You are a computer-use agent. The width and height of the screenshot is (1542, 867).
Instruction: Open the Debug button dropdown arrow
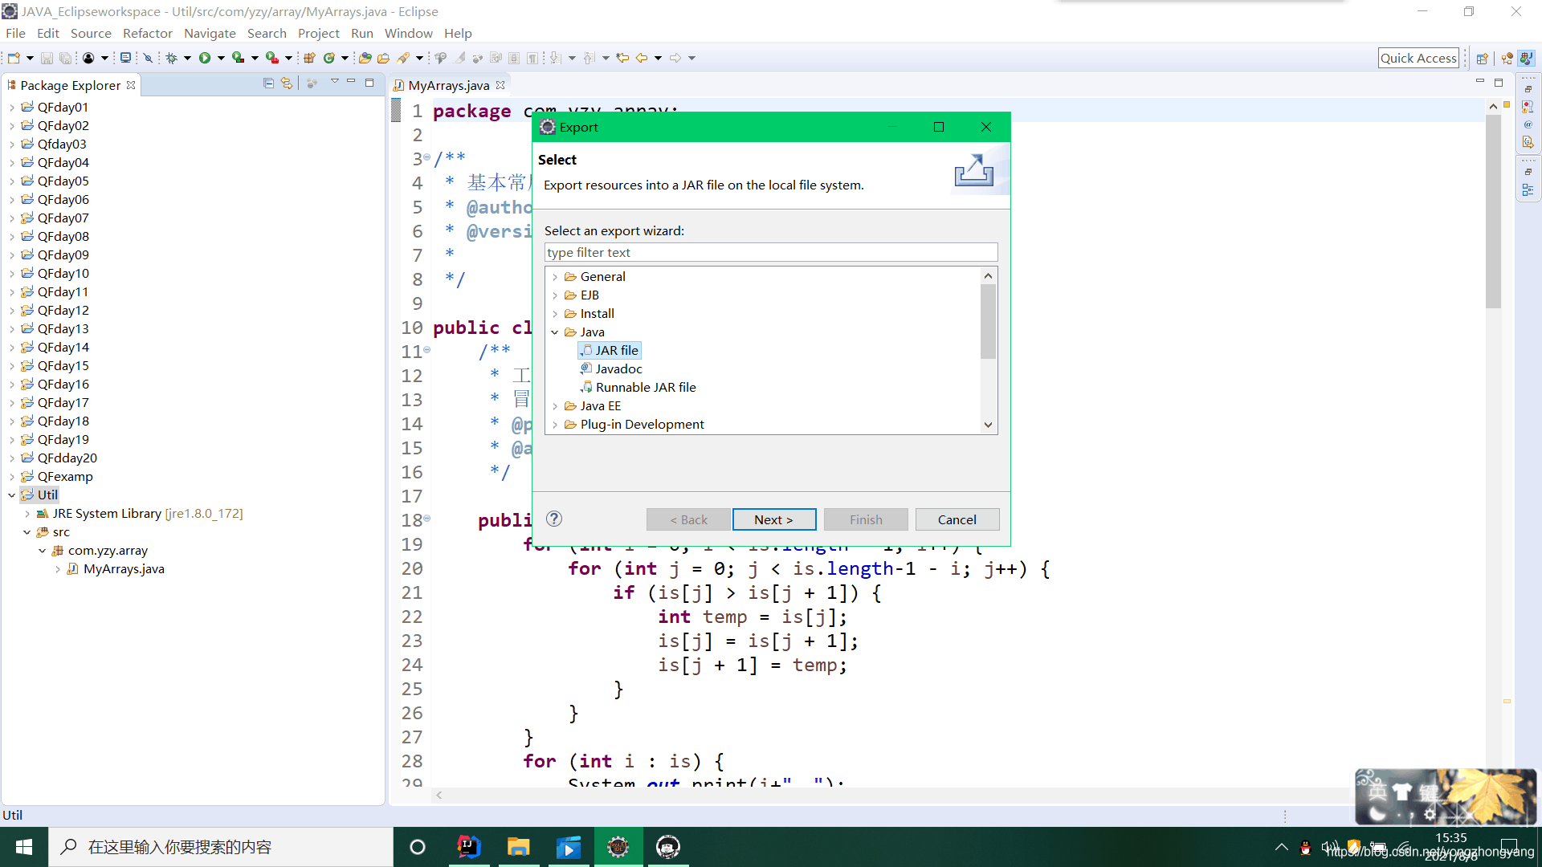pyautogui.click(x=187, y=58)
